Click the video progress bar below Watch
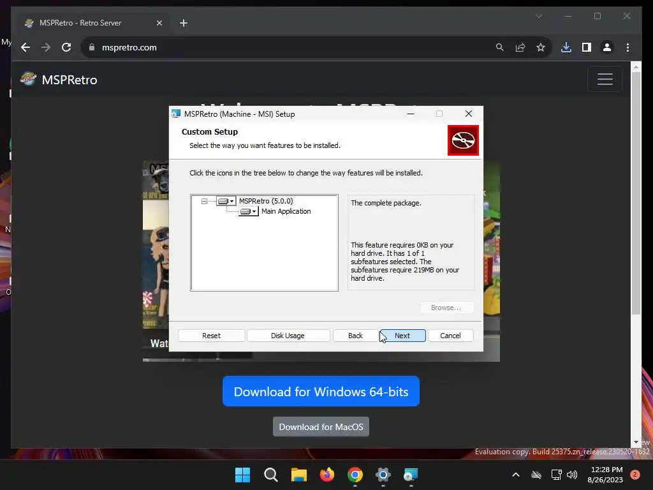 click(x=321, y=360)
